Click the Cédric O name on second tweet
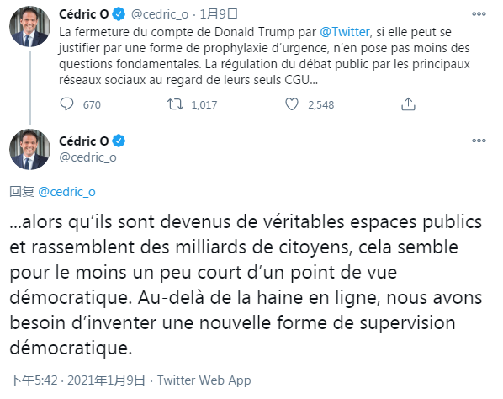The image size is (503, 399). (x=84, y=141)
